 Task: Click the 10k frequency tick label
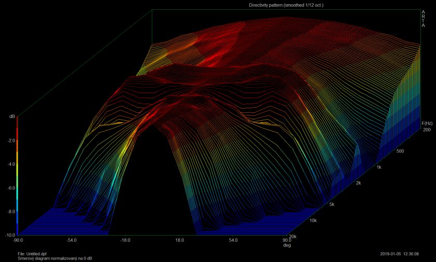[313, 221]
